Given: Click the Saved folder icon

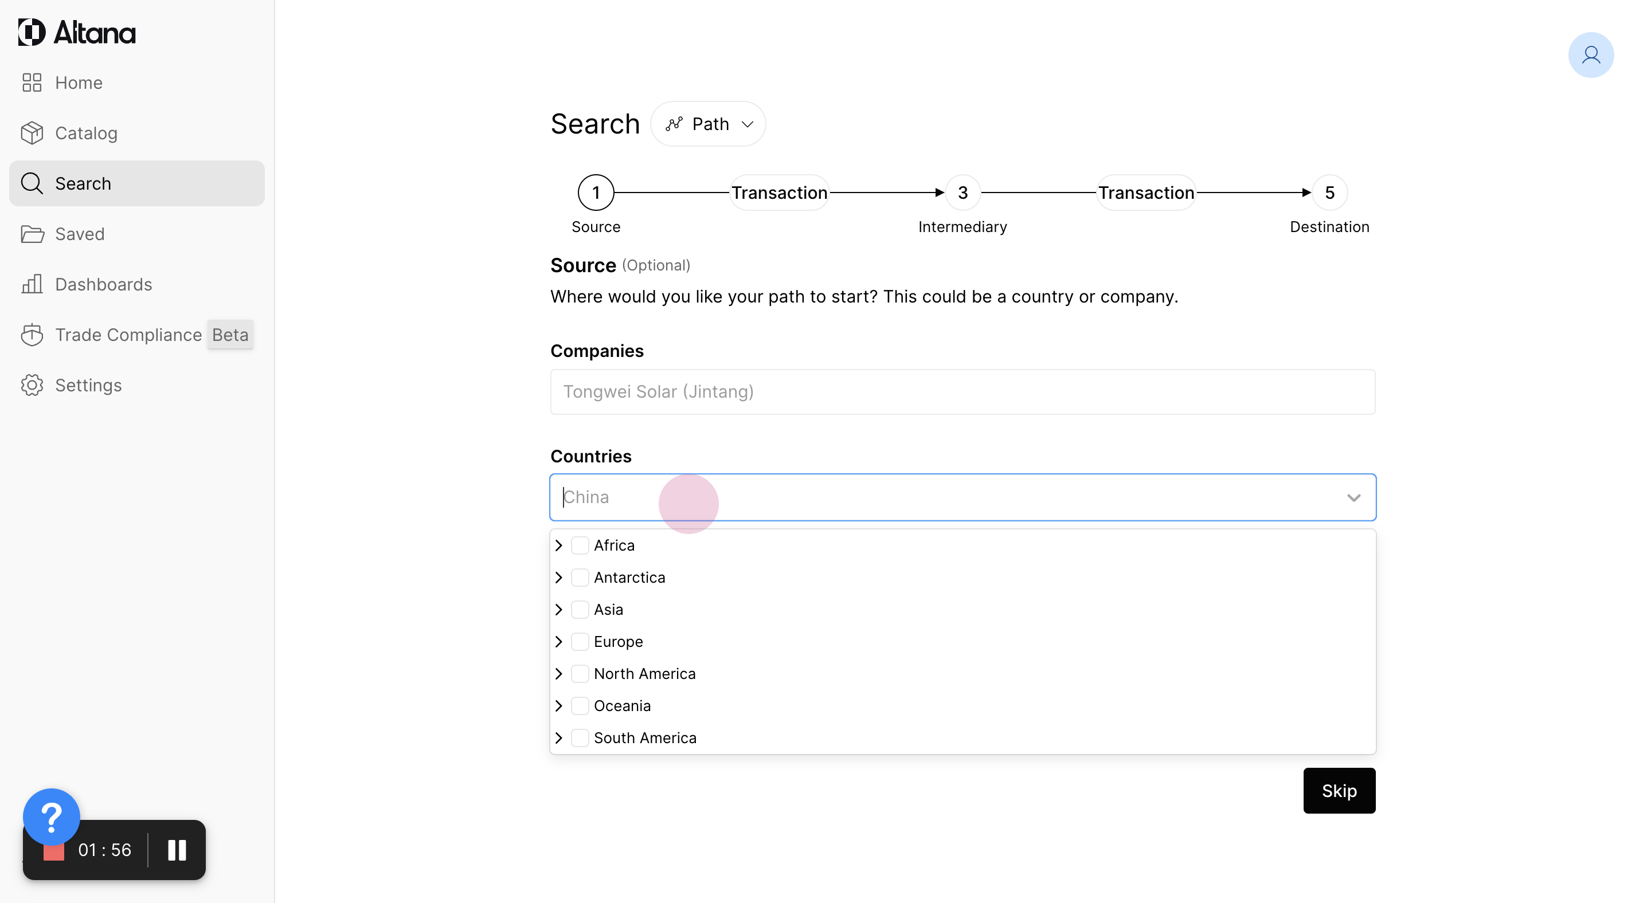Looking at the screenshot, I should click(32, 234).
